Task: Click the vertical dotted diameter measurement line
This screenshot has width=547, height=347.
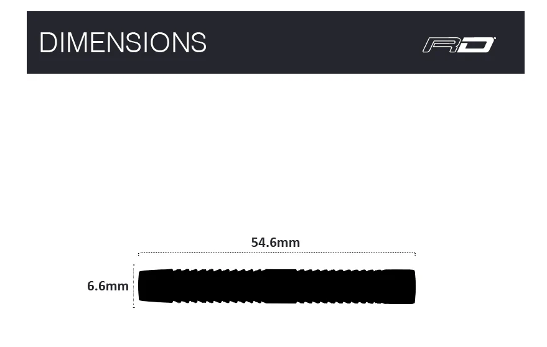Action: [134, 286]
